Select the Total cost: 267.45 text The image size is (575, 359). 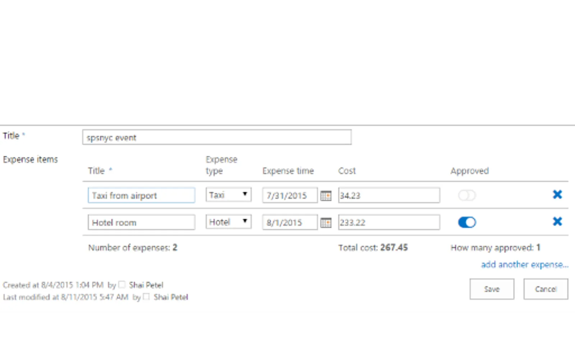point(373,248)
